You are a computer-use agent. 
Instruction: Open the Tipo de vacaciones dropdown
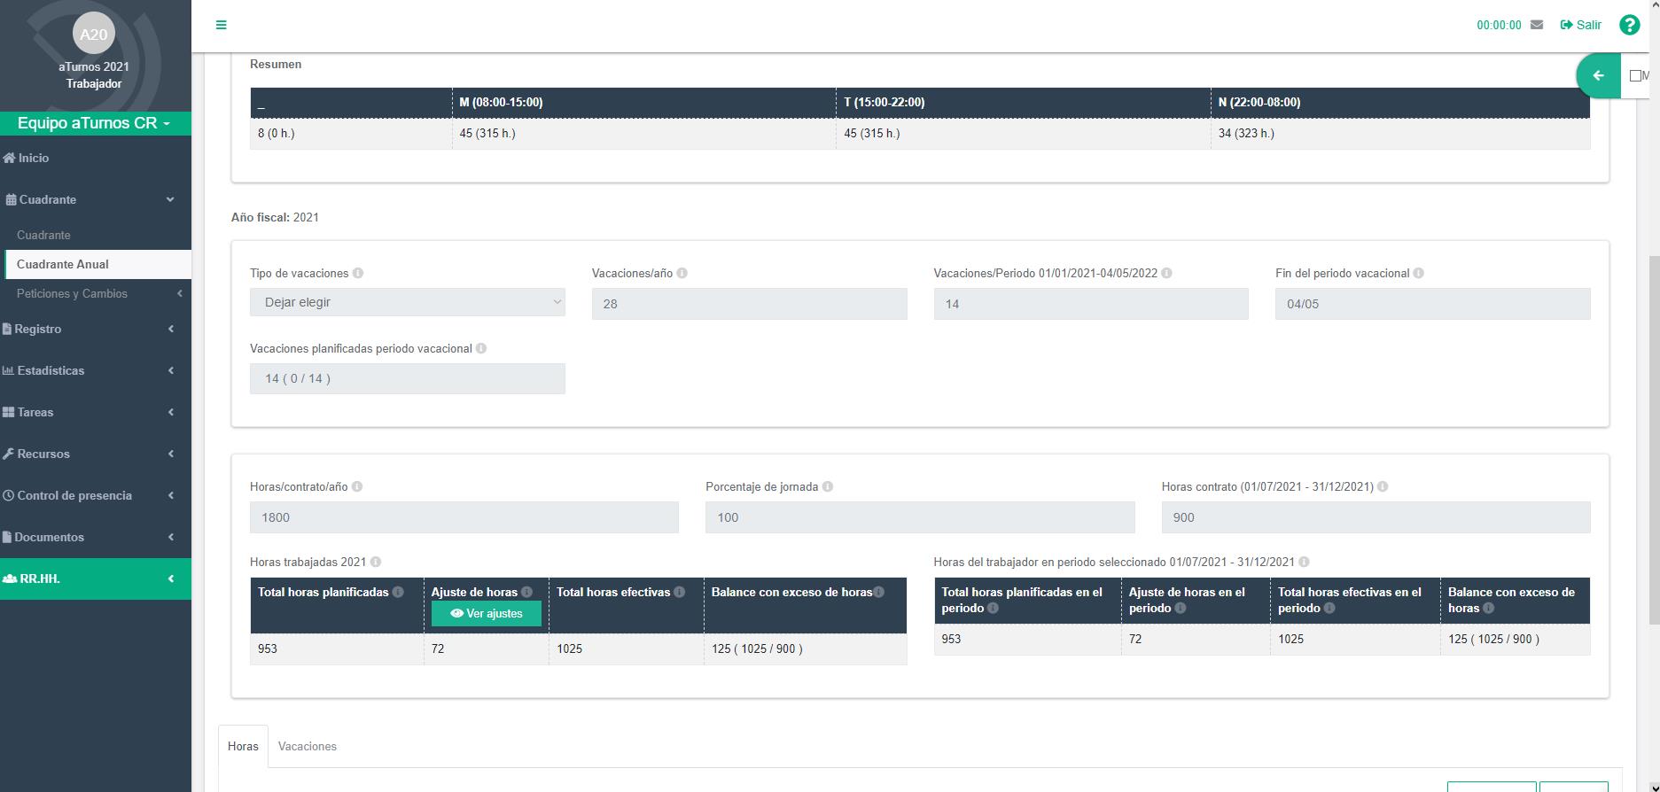[x=407, y=303]
